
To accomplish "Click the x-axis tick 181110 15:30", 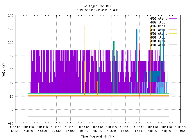I will (x=84, y=129).
